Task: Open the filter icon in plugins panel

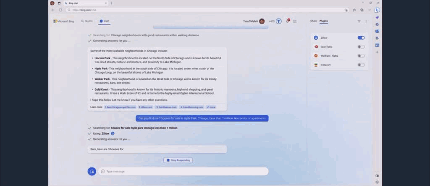Action: pos(359,21)
